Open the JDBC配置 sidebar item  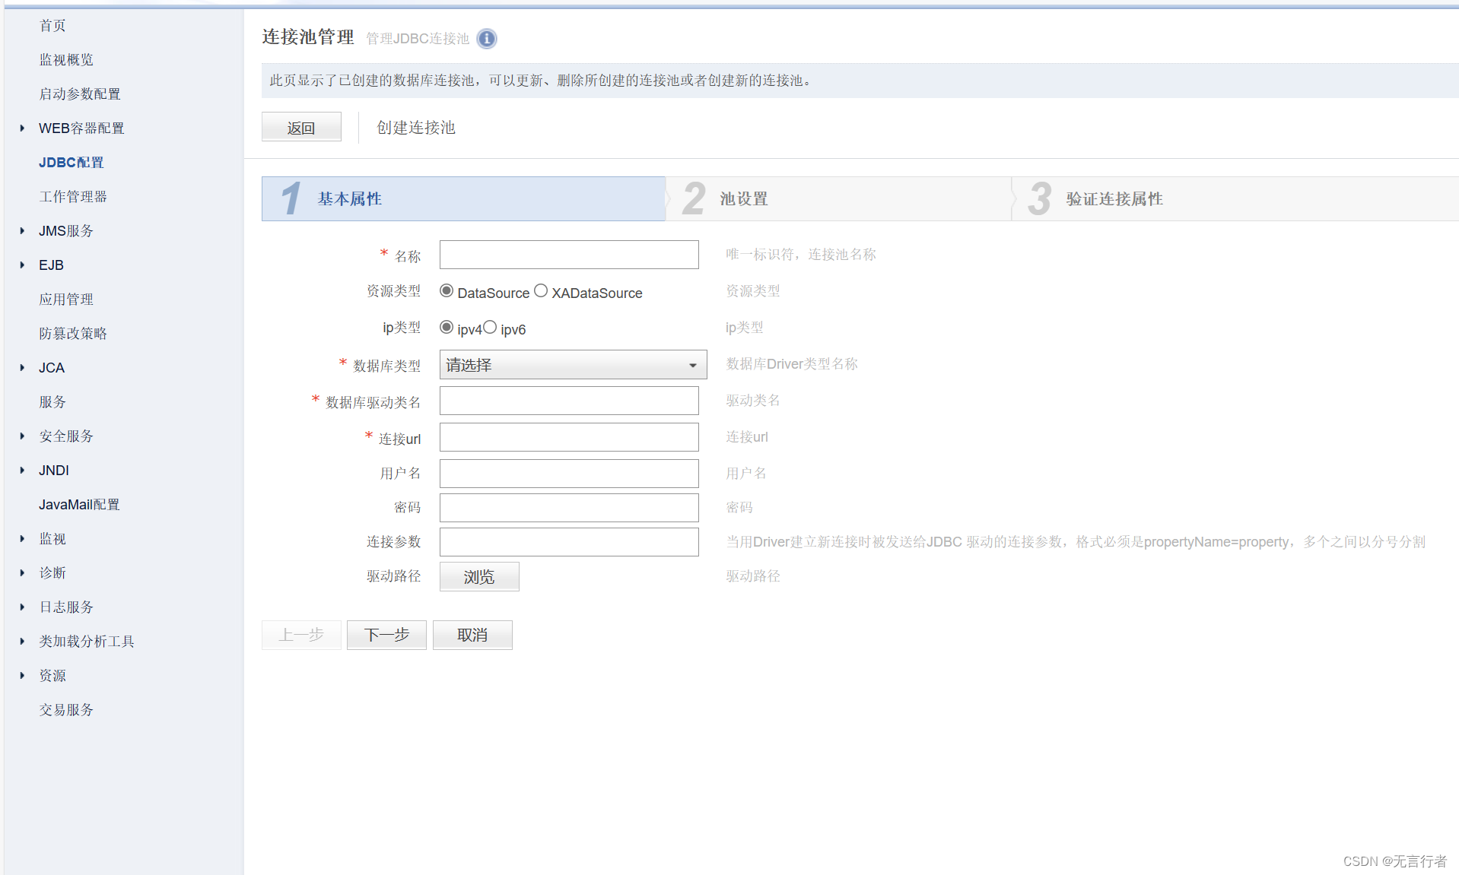click(x=71, y=163)
